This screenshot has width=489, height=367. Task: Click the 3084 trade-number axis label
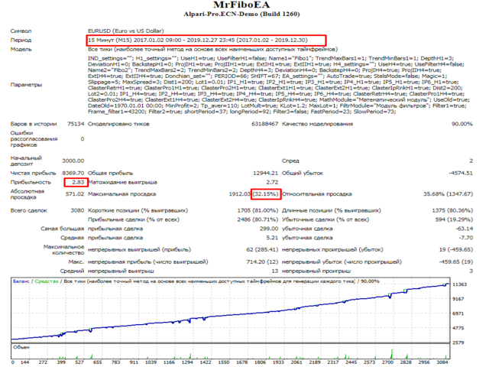pyautogui.click(x=442, y=362)
